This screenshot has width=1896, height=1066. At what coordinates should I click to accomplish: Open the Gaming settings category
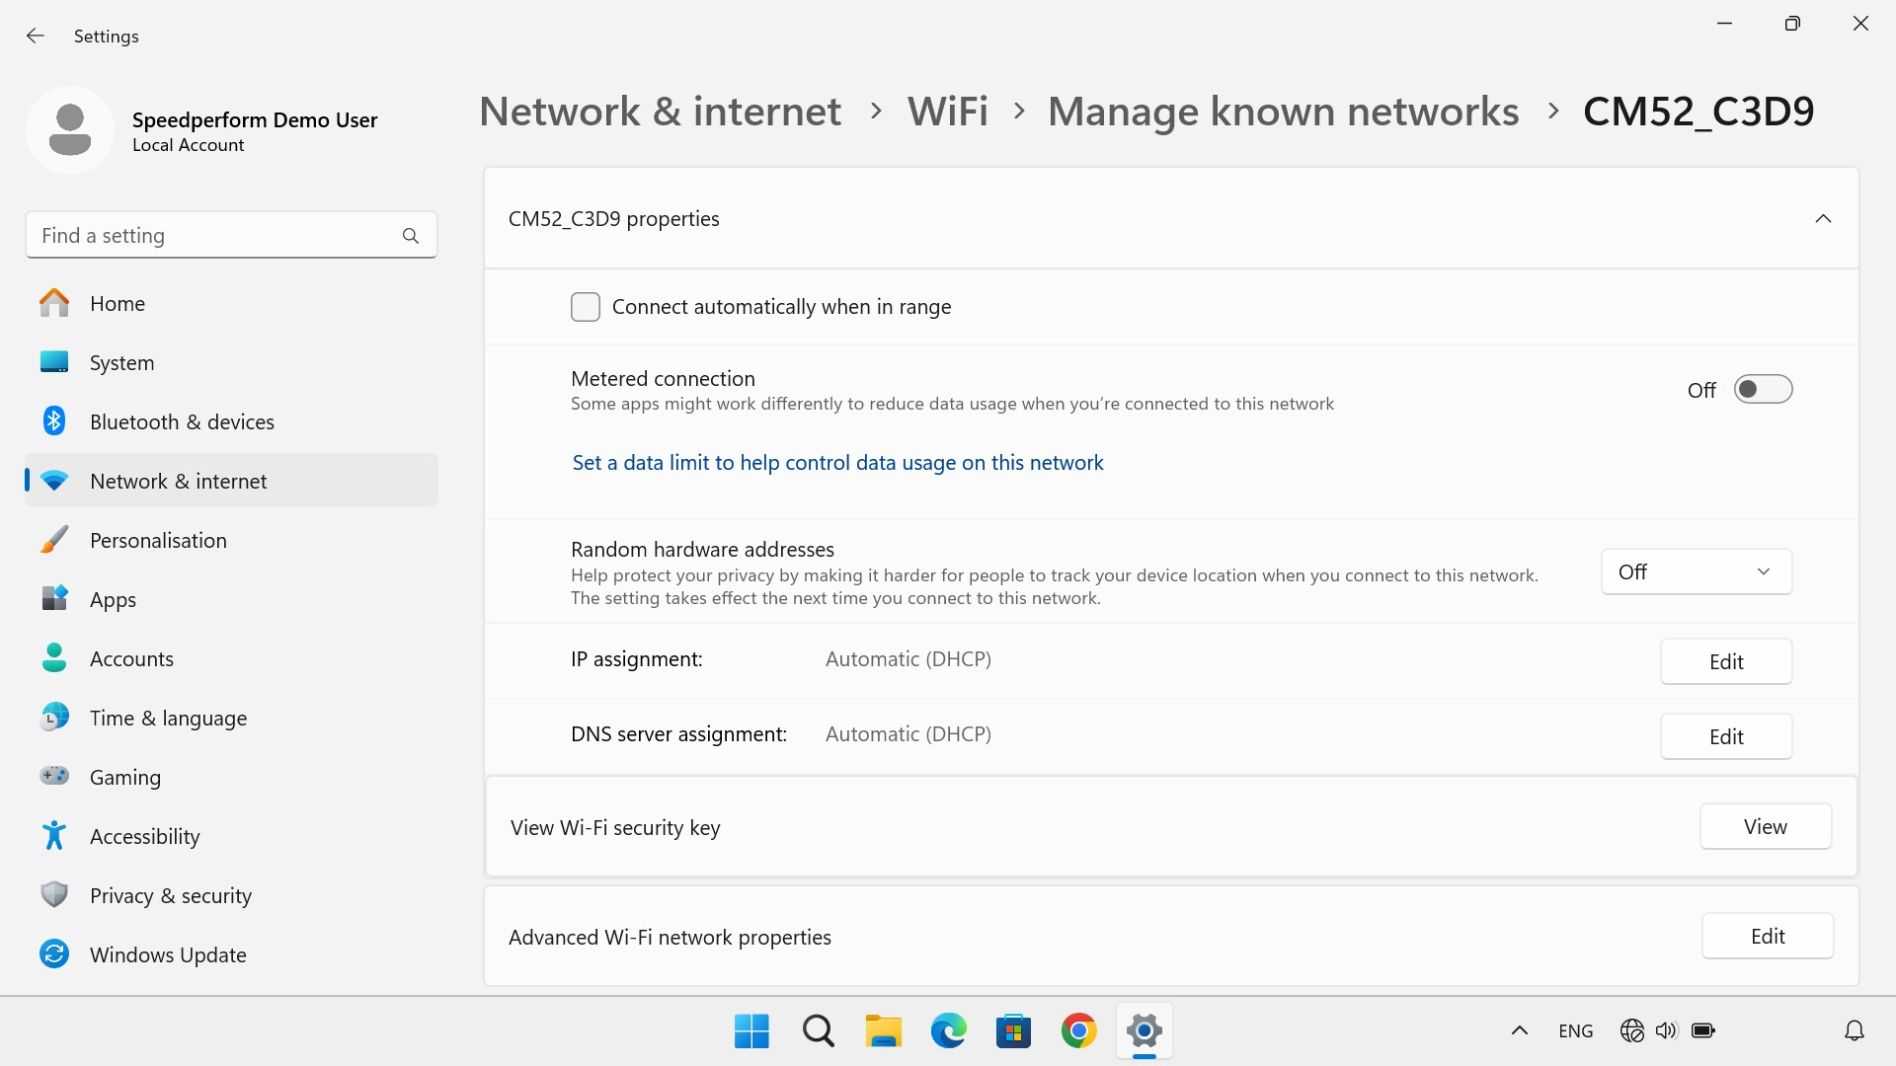(x=124, y=778)
